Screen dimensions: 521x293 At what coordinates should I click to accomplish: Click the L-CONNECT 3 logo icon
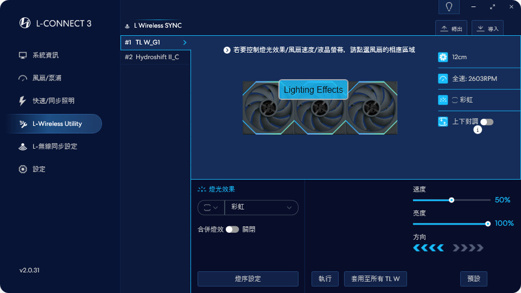coord(25,23)
